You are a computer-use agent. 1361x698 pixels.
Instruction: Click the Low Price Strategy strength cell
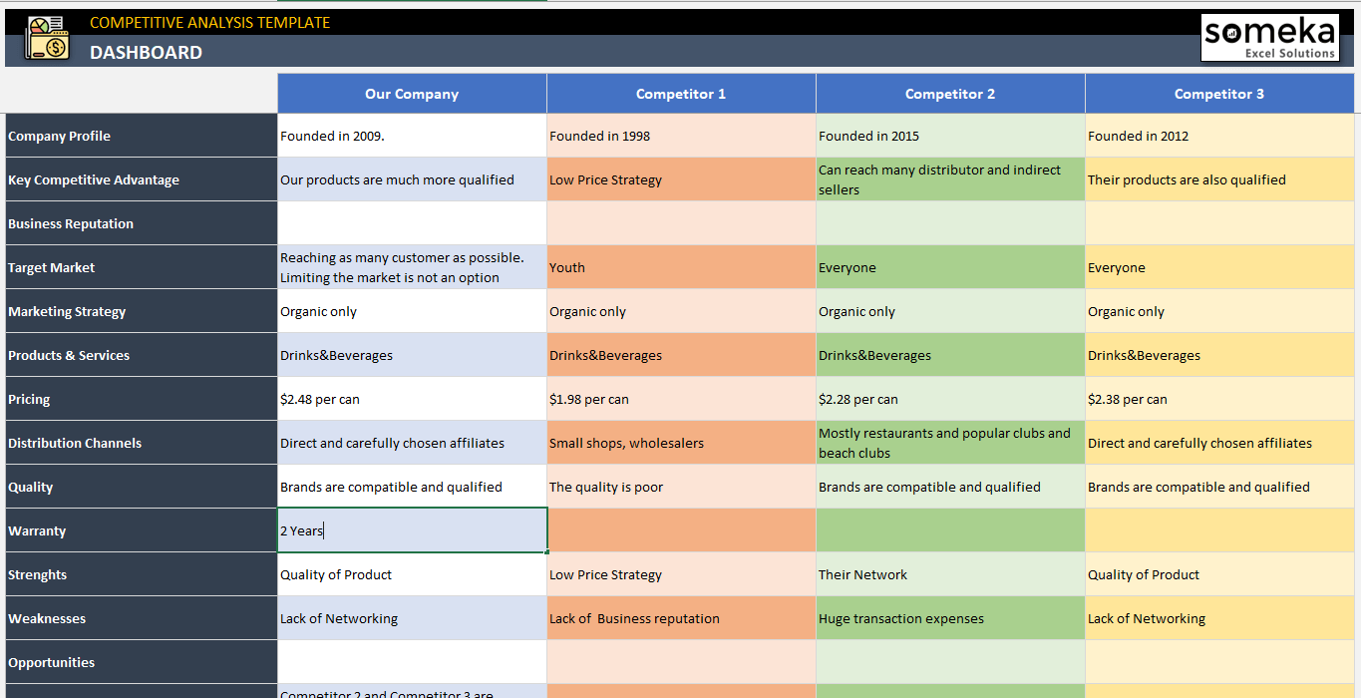click(681, 574)
